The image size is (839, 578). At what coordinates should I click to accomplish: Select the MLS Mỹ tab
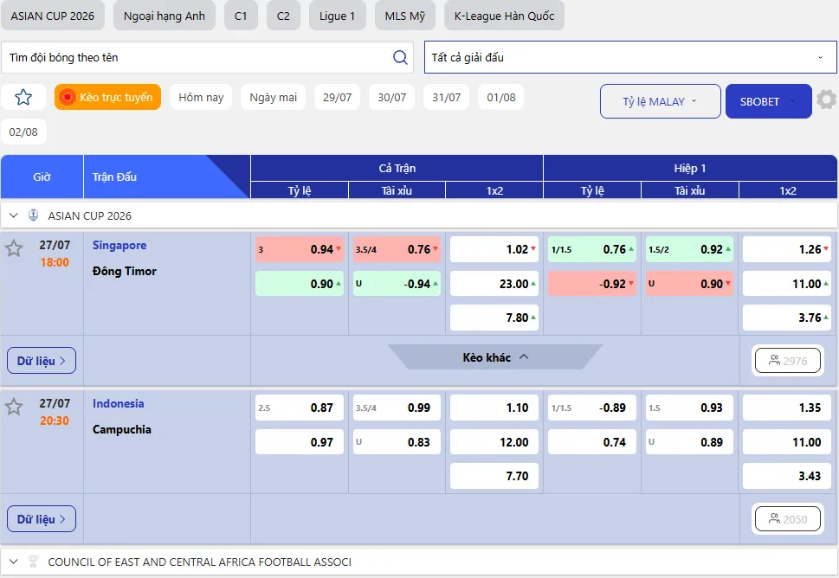pyautogui.click(x=405, y=16)
